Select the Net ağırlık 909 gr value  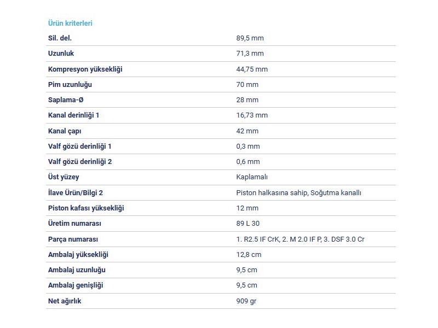click(x=246, y=301)
